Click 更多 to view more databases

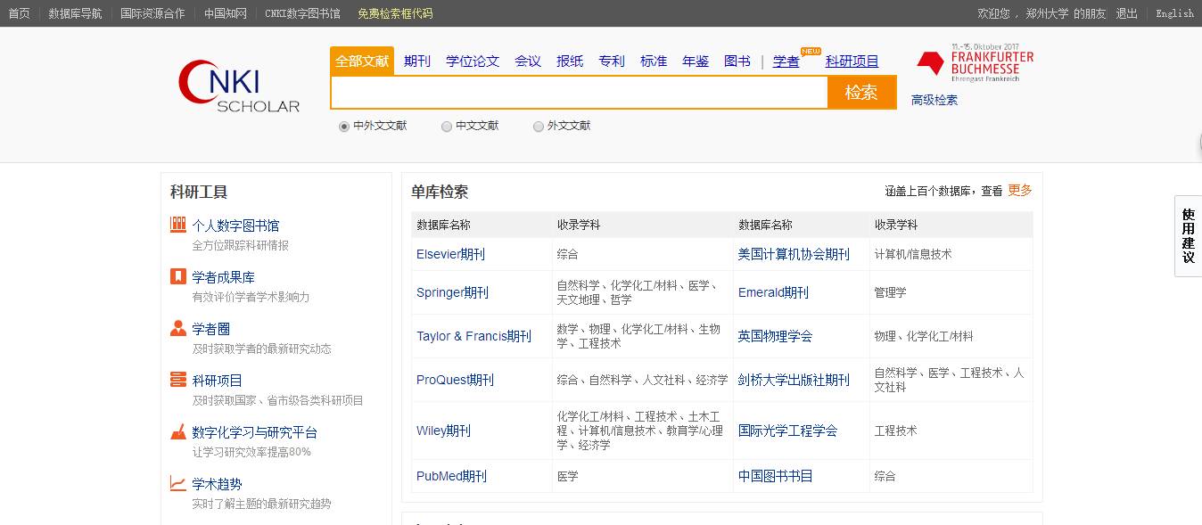tap(1020, 190)
